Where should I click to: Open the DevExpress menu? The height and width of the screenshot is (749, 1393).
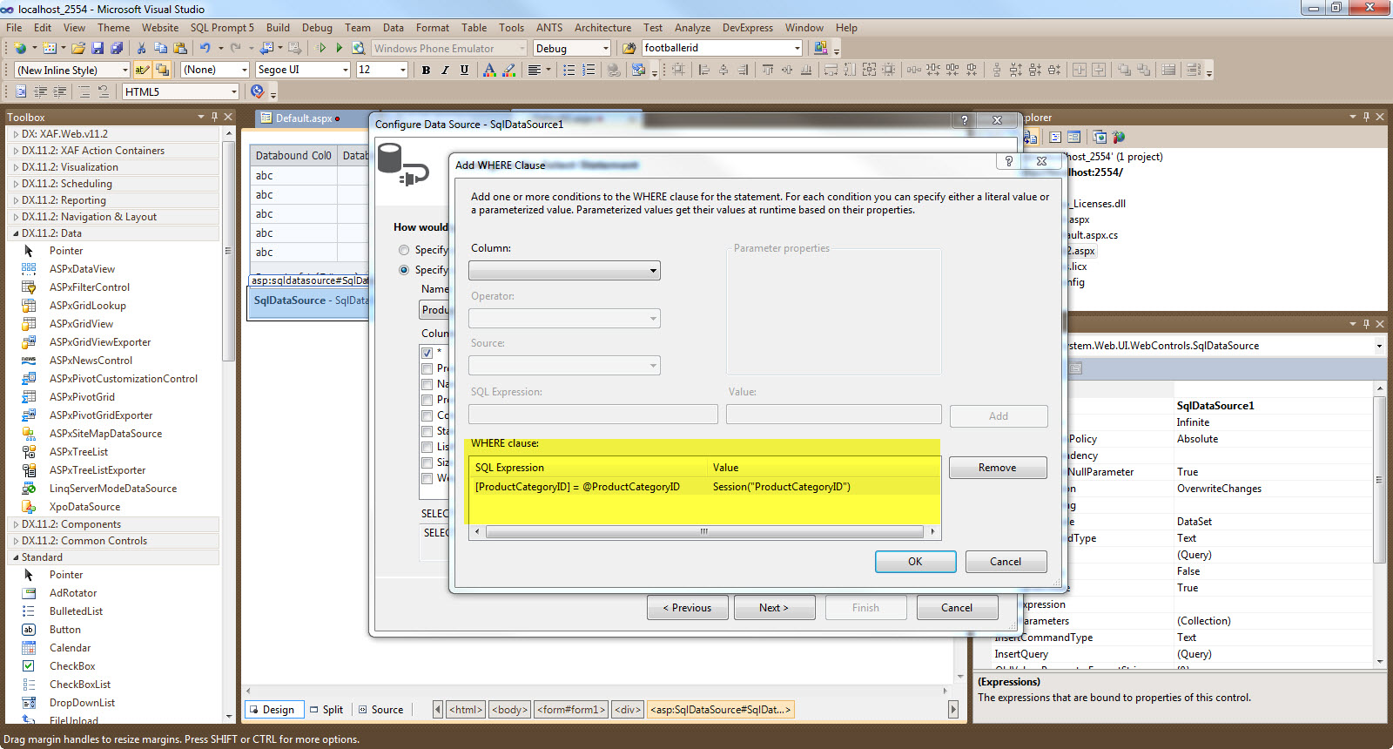click(x=748, y=28)
